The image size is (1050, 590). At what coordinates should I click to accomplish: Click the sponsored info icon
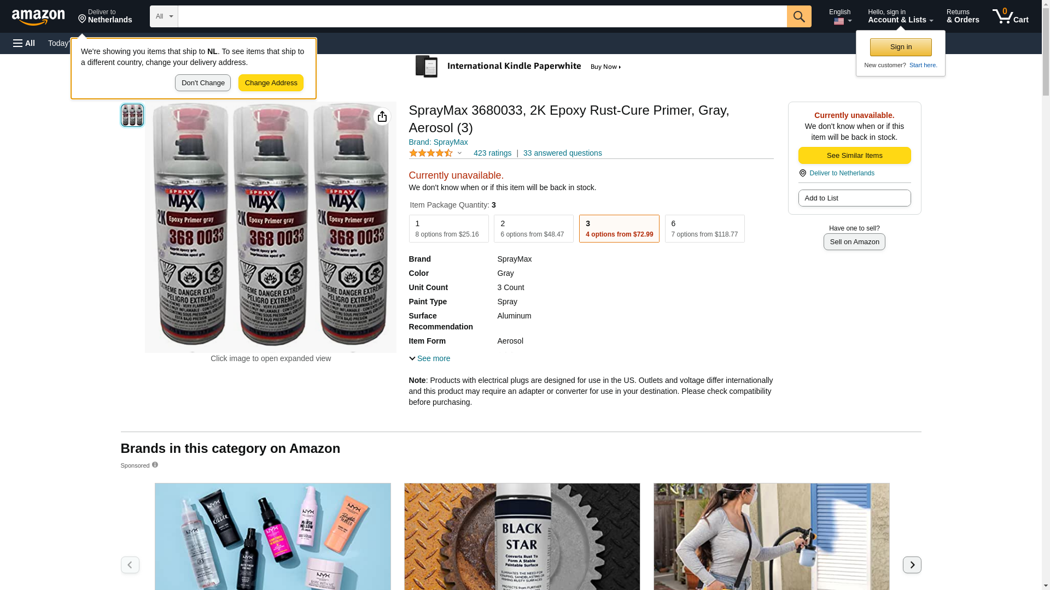[155, 465]
